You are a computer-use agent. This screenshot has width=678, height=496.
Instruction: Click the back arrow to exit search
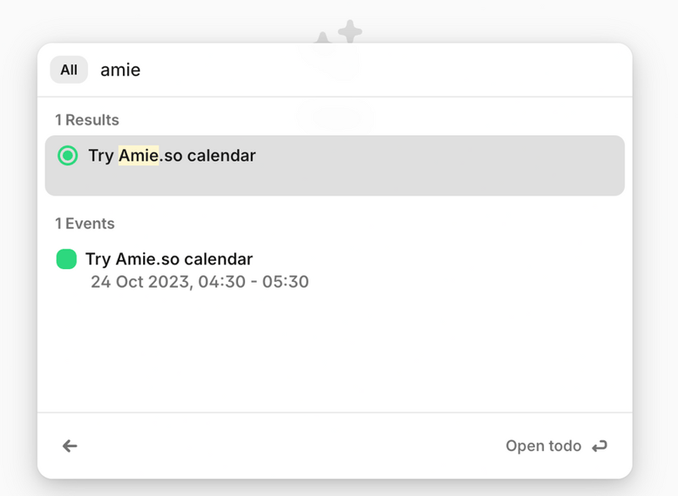pos(69,446)
